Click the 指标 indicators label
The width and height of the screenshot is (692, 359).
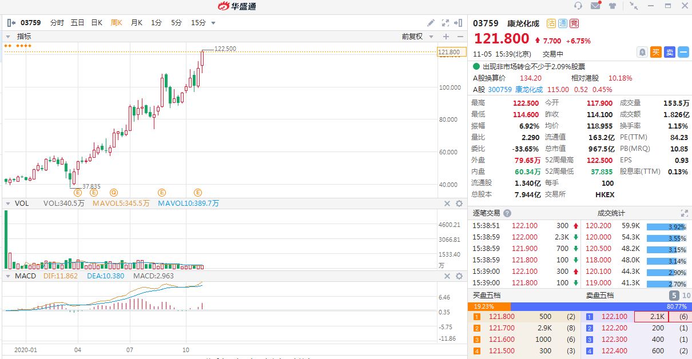click(24, 36)
